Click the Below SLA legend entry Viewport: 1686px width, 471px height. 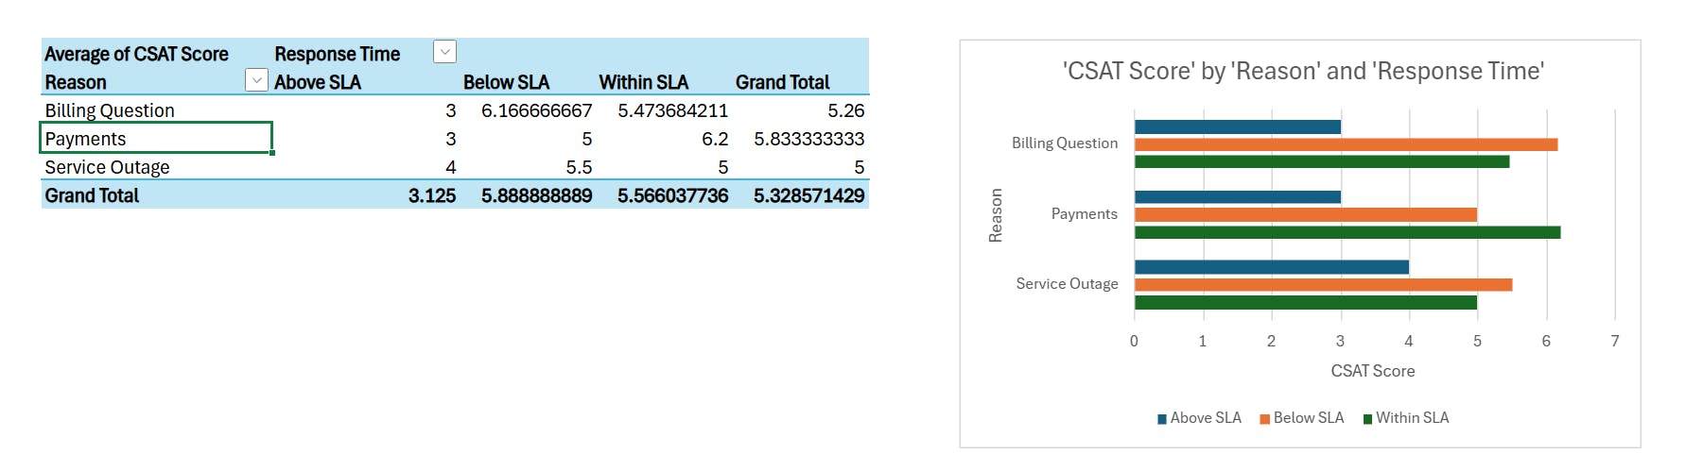pyautogui.click(x=1301, y=417)
